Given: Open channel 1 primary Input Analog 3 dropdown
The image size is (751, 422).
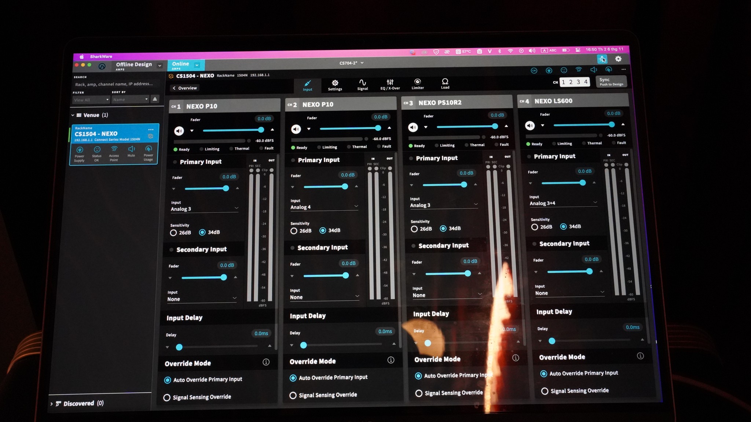Looking at the screenshot, I should point(204,209).
